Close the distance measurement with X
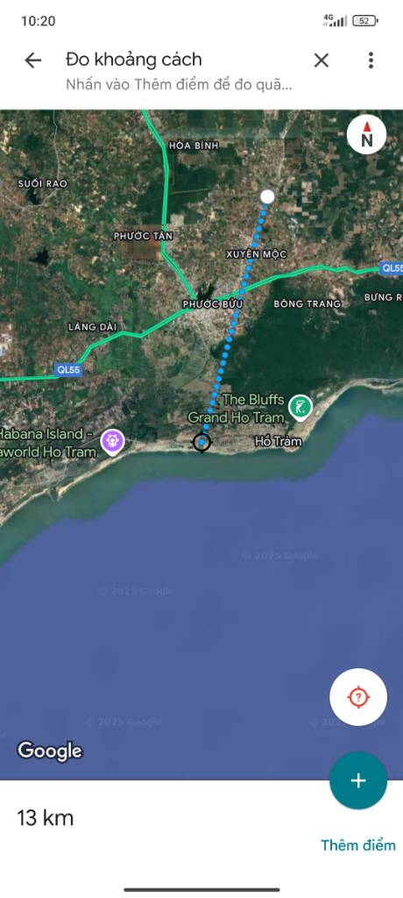 click(322, 61)
